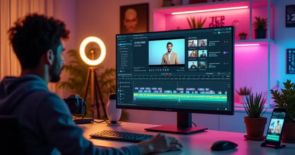
Task: Click the play triangle icon beside the third list entry
Action: coord(224,64)
